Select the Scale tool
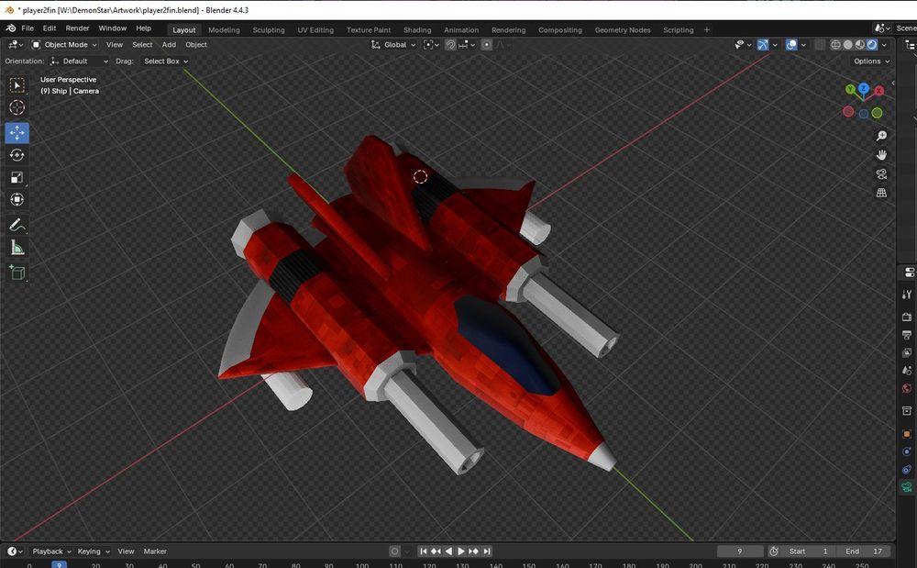 tap(17, 177)
